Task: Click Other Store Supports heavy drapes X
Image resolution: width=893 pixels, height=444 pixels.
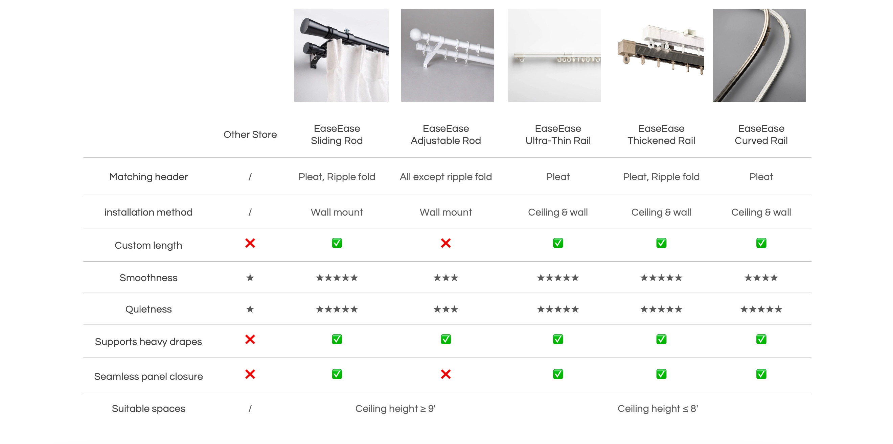Action: pyautogui.click(x=250, y=339)
